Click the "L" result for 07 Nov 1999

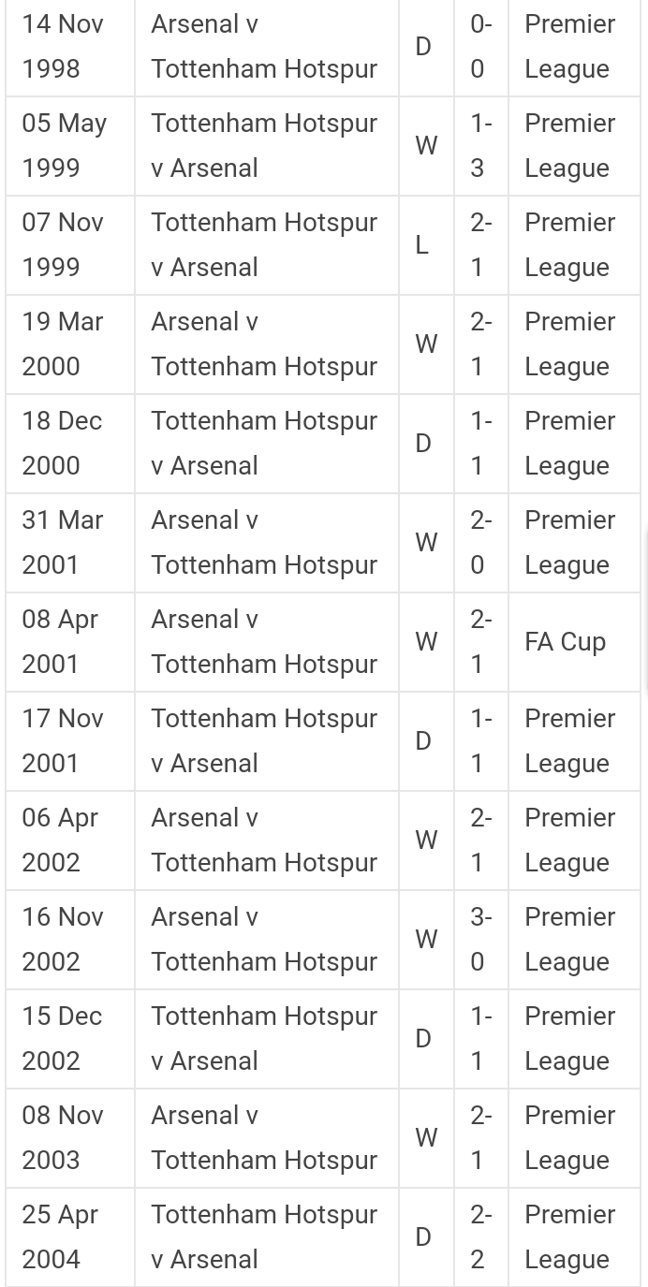pyautogui.click(x=422, y=245)
